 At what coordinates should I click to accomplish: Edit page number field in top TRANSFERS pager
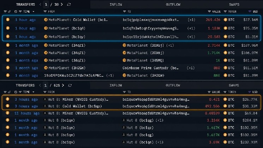click(46, 4)
